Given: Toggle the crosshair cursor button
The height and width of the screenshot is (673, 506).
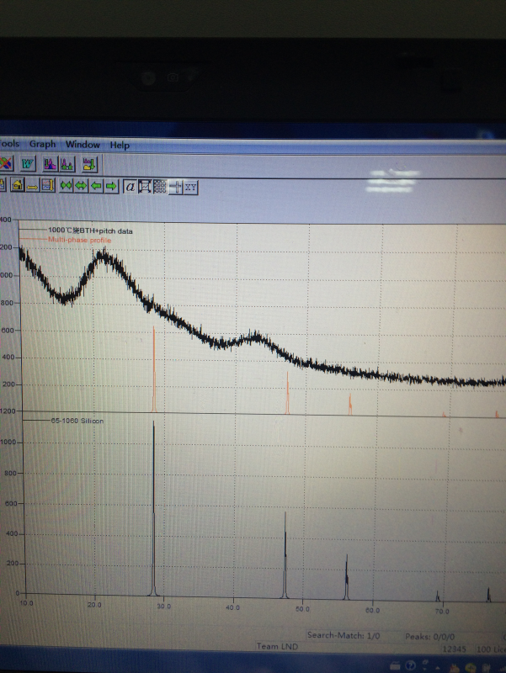Looking at the screenshot, I should pyautogui.click(x=176, y=187).
